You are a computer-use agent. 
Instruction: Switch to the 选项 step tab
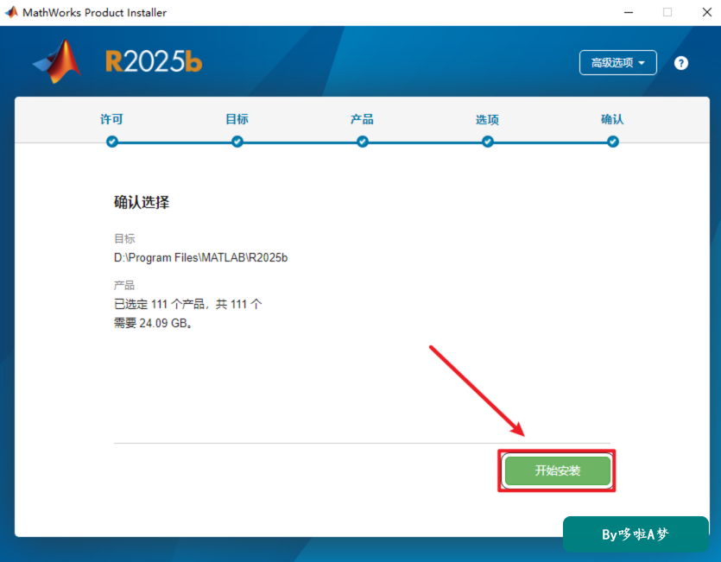coord(487,120)
